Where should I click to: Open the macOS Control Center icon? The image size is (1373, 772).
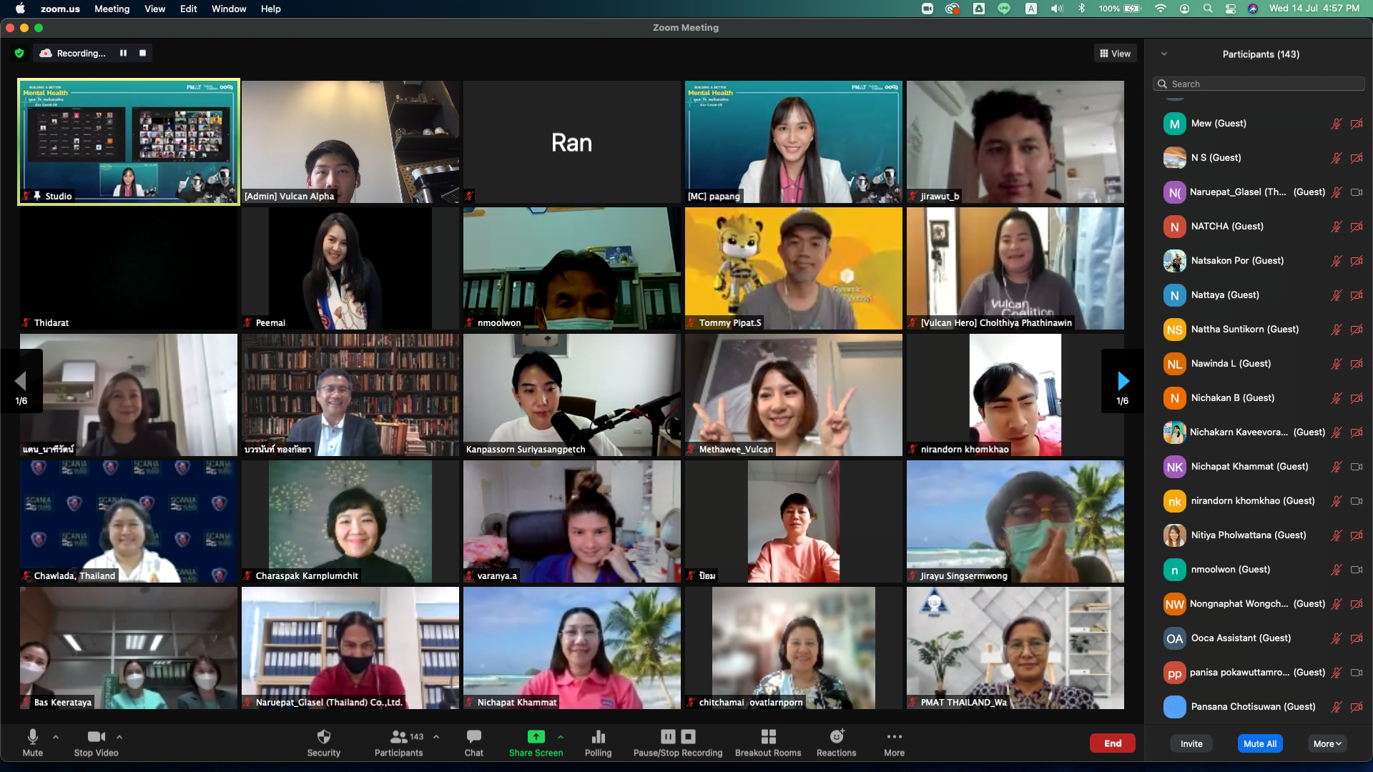click(x=1231, y=9)
